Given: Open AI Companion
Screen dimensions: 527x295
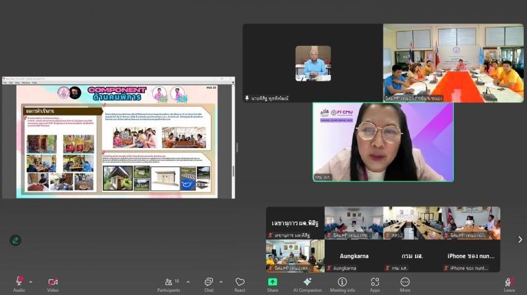Looking at the screenshot, I should 307,284.
